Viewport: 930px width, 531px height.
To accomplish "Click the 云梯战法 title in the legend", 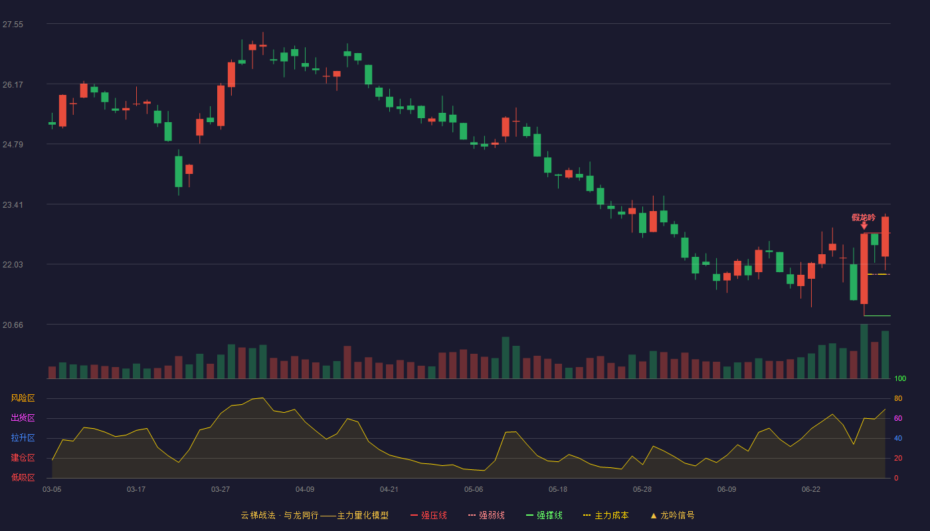I will pos(258,515).
